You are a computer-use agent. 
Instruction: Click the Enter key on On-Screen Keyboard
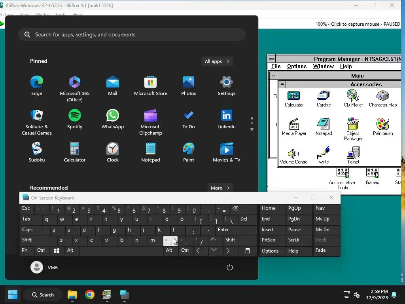[236, 230]
